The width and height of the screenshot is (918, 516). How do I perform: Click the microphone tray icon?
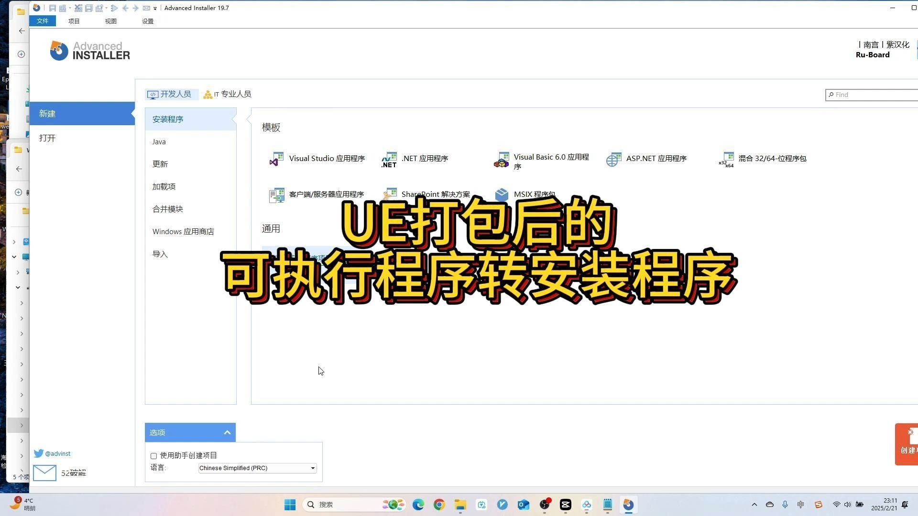pyautogui.click(x=785, y=505)
